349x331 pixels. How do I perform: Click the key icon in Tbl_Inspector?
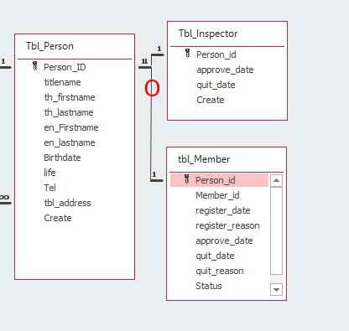188,54
